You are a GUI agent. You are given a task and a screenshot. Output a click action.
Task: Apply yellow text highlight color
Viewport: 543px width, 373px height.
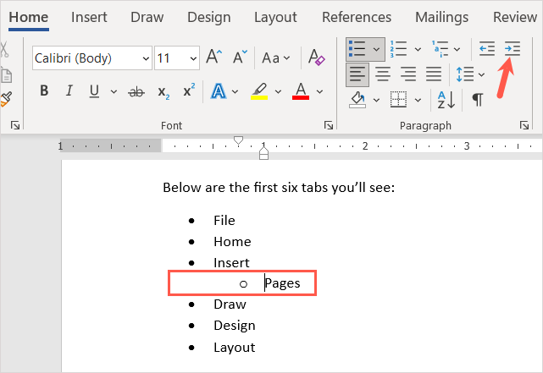pyautogui.click(x=259, y=91)
